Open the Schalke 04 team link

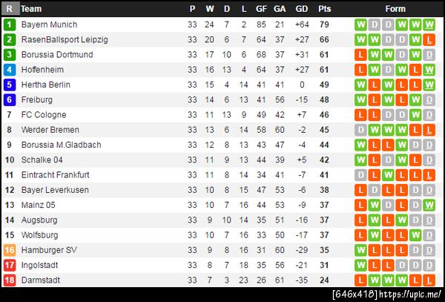click(42, 160)
